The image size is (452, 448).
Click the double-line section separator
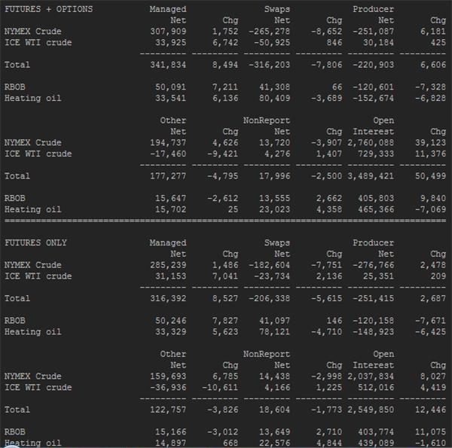pos(225,221)
